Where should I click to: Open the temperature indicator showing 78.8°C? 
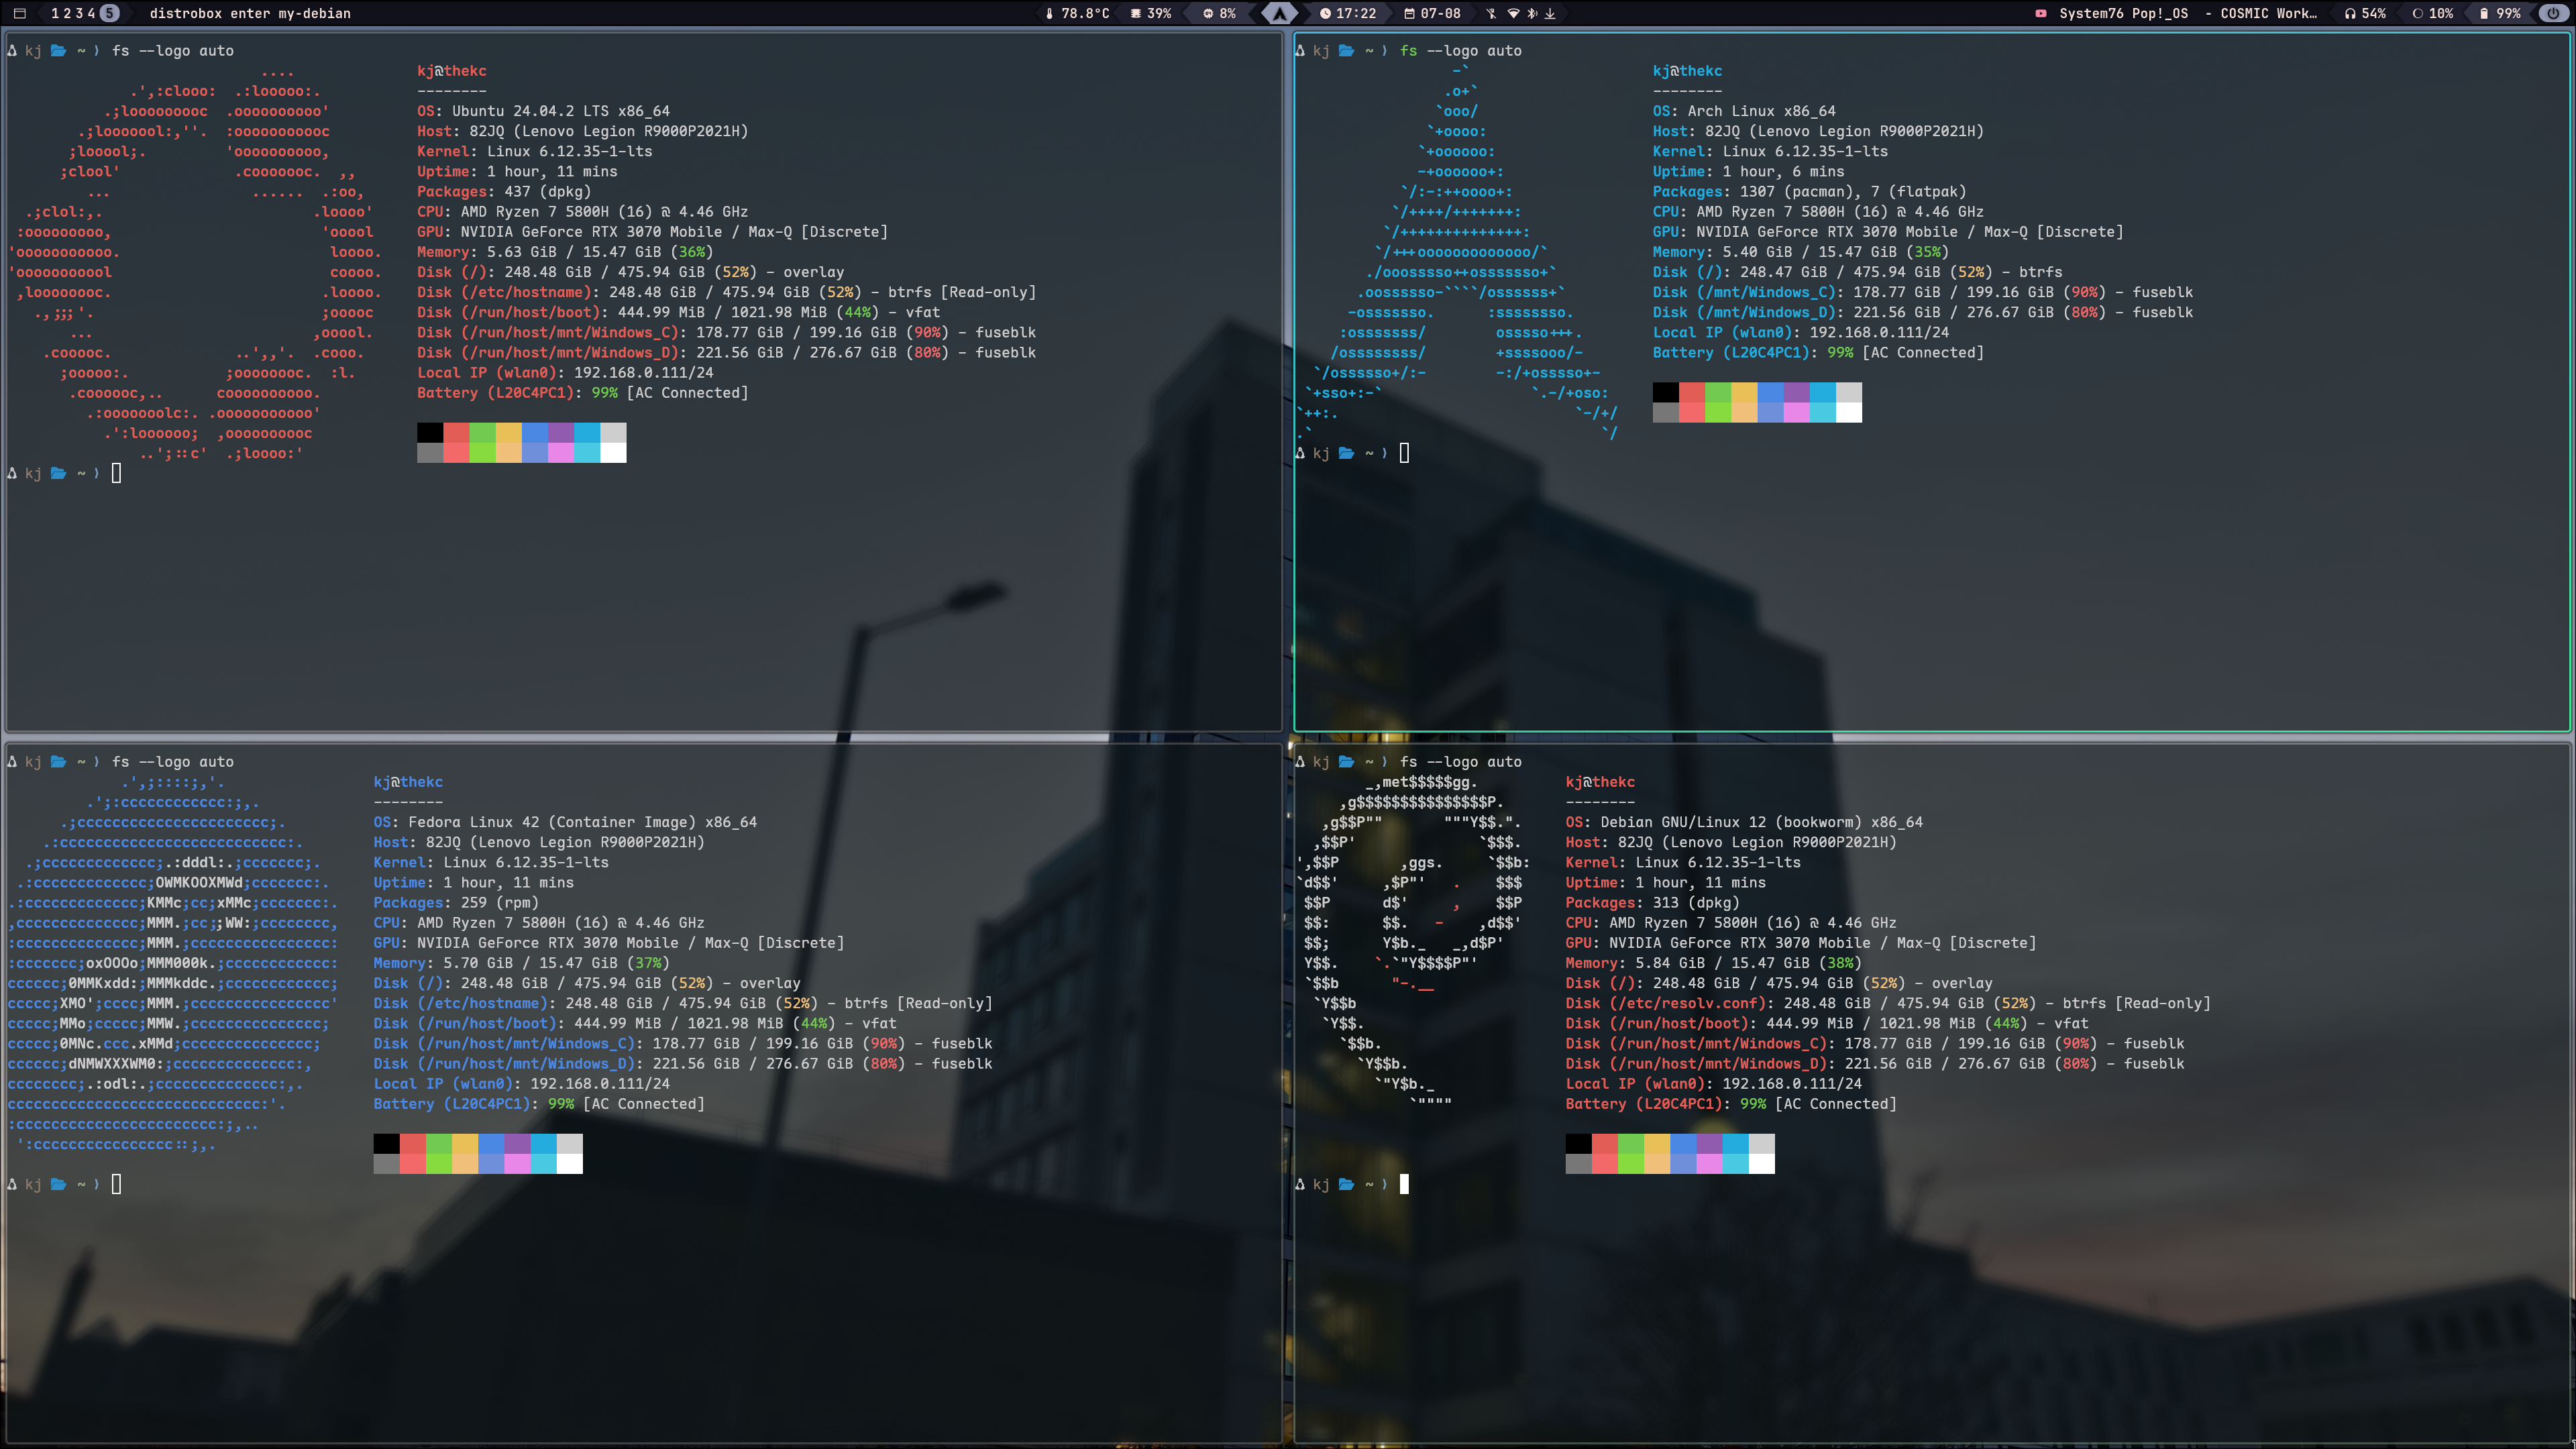tap(1077, 13)
